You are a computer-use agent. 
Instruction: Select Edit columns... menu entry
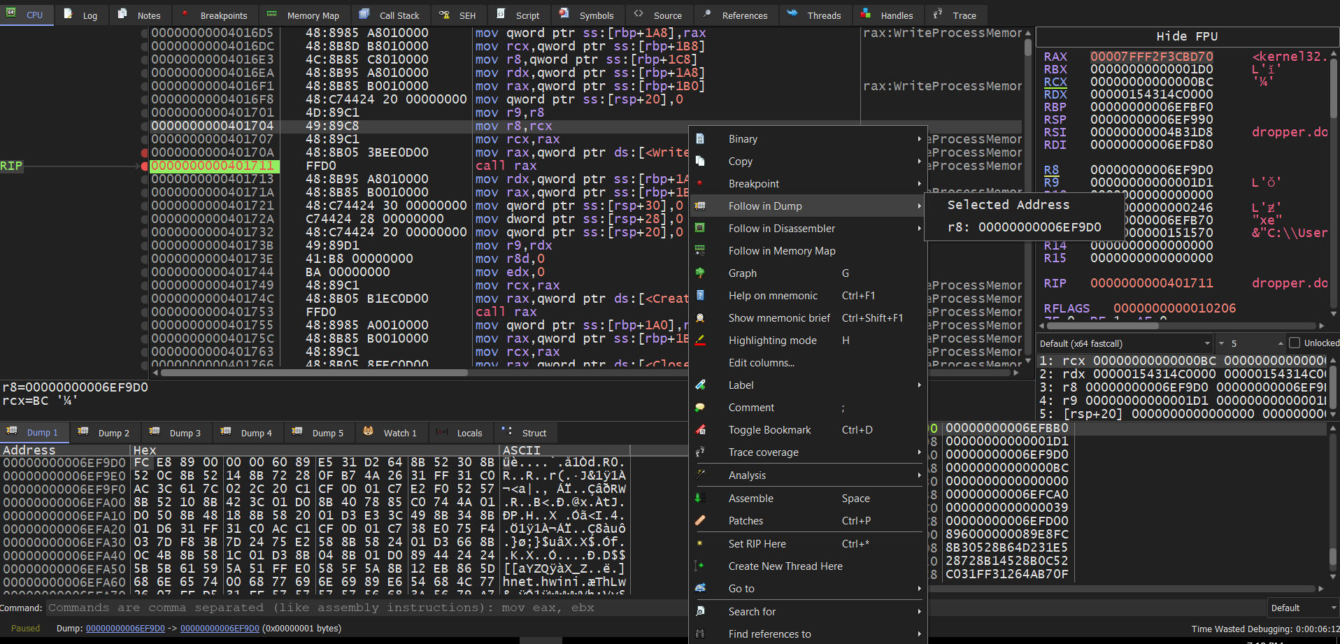(808, 363)
